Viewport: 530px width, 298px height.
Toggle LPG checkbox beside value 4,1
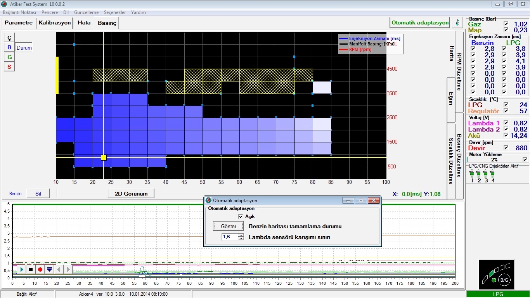click(504, 61)
